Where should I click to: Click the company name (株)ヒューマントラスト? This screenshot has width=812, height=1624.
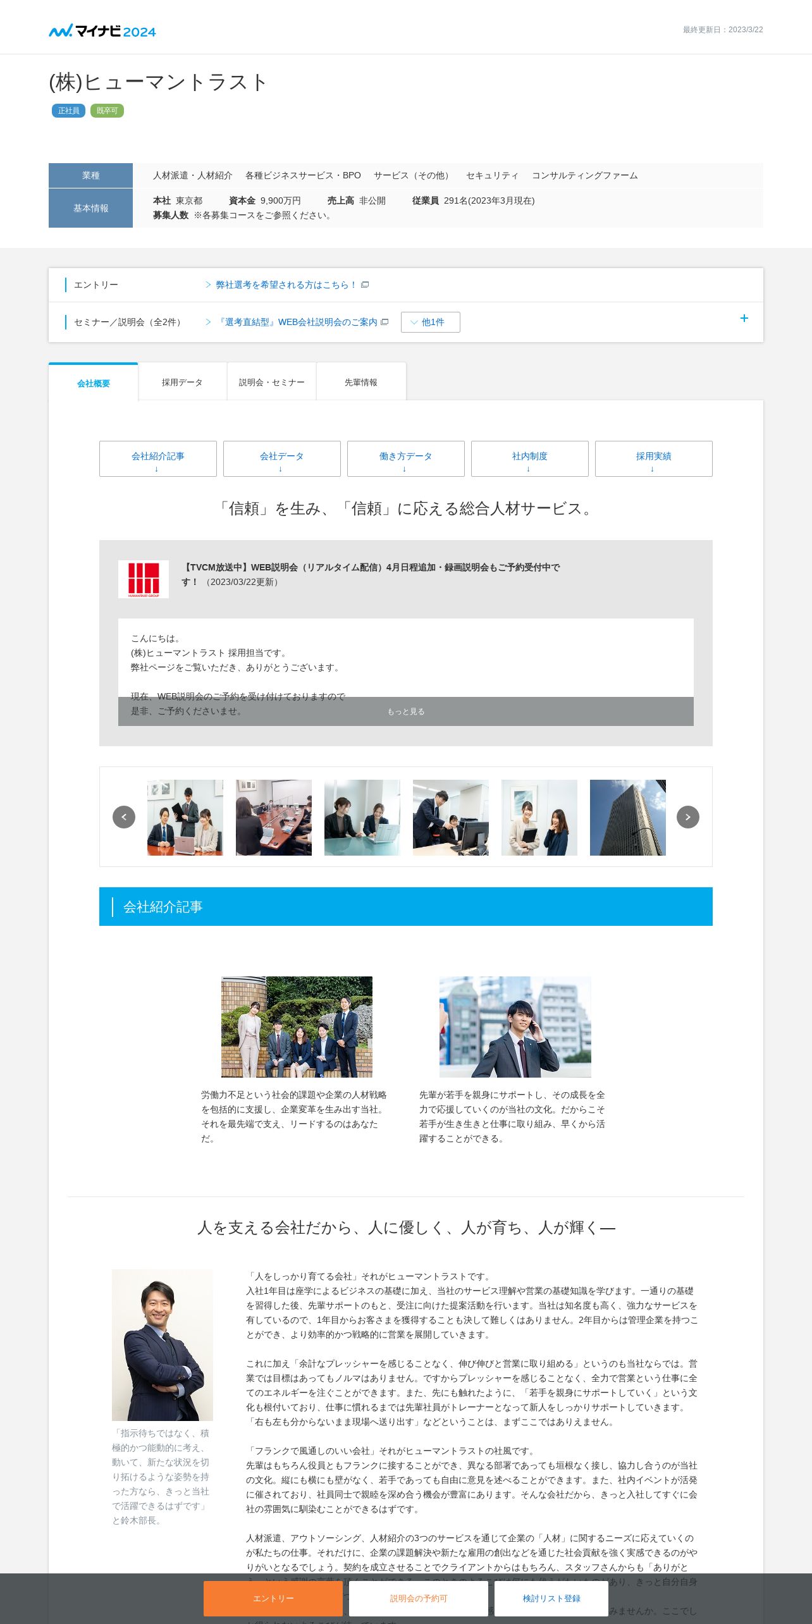click(x=158, y=82)
